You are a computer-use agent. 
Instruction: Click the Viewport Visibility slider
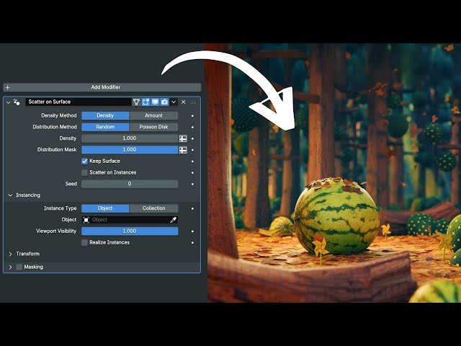[x=130, y=231]
